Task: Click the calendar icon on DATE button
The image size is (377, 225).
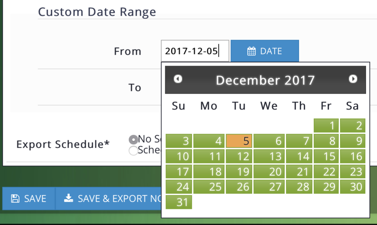Action: point(251,51)
